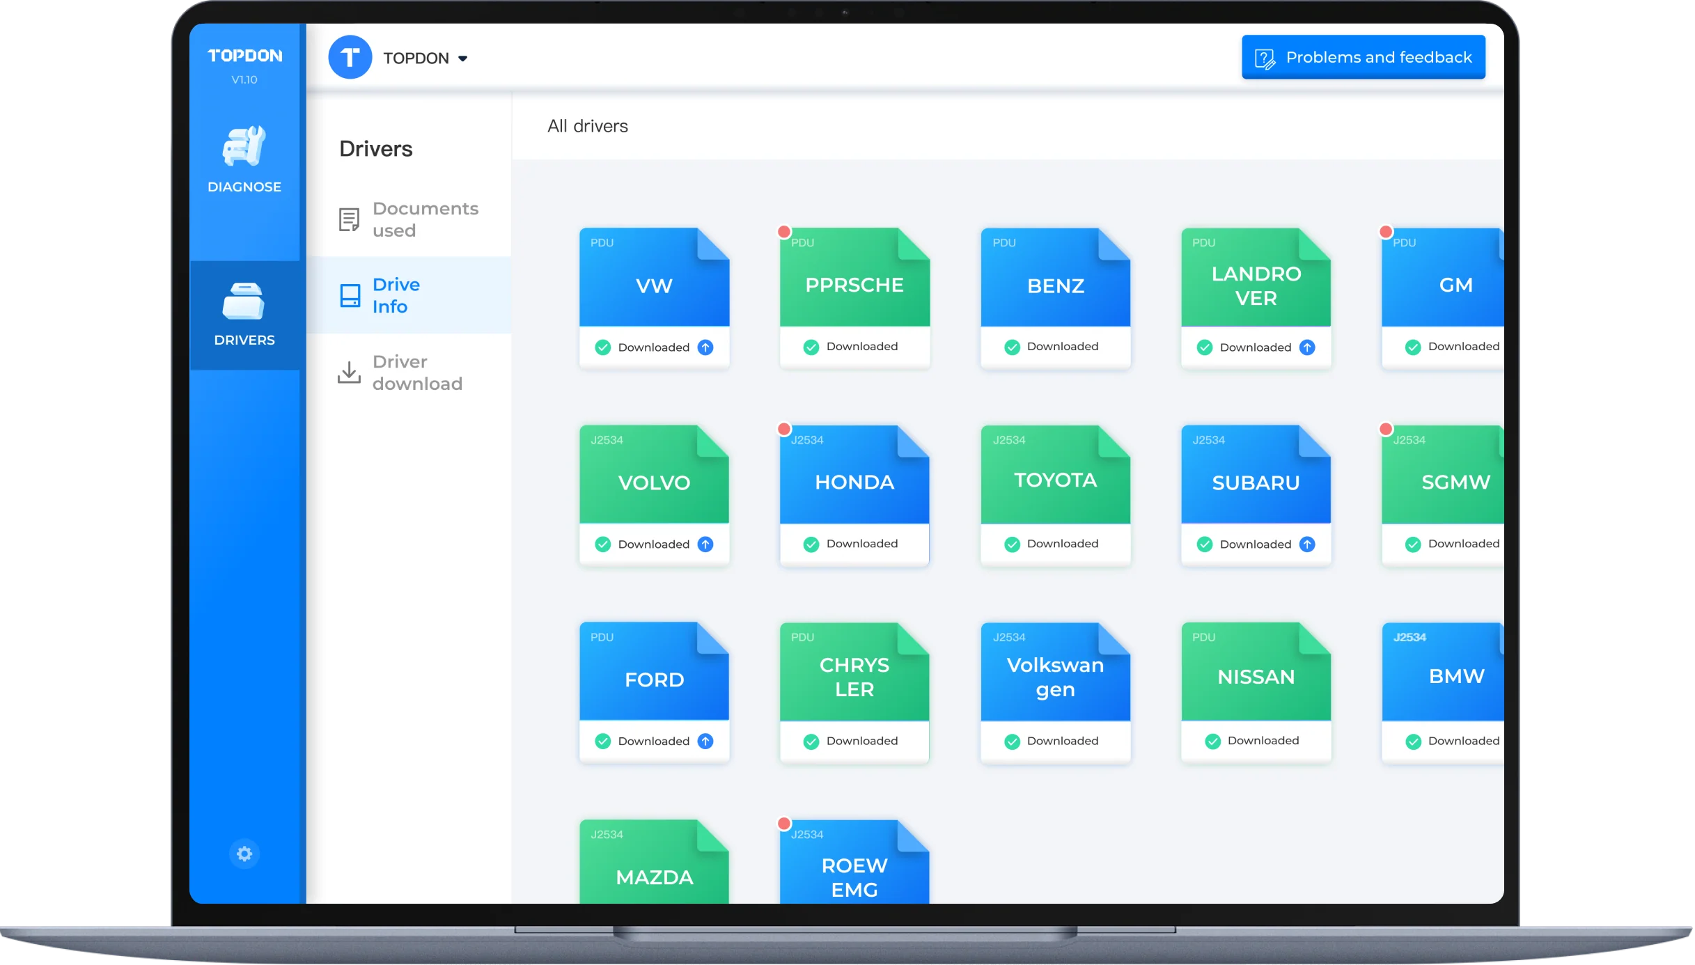The height and width of the screenshot is (965, 1695).
Task: Click the Driver download arrow icon
Action: click(349, 372)
